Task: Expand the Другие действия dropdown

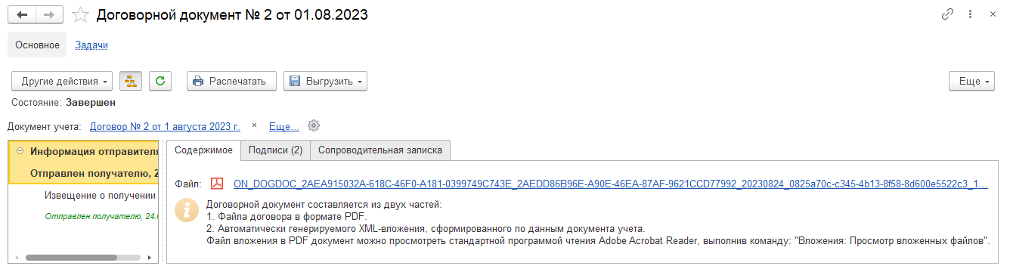Action: click(x=63, y=81)
